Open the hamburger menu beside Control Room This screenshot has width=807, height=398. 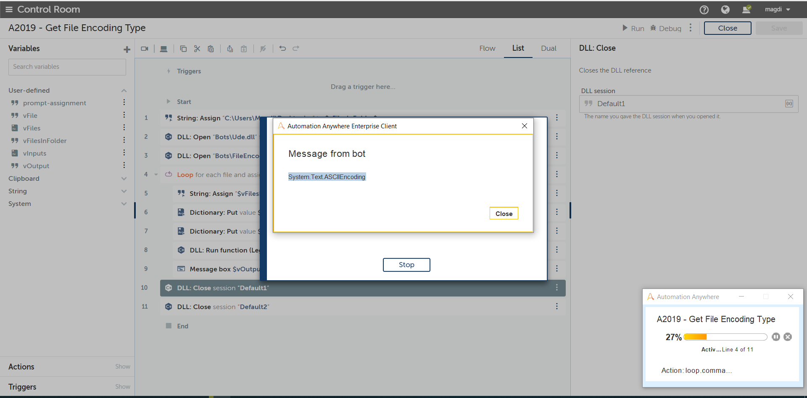[9, 9]
